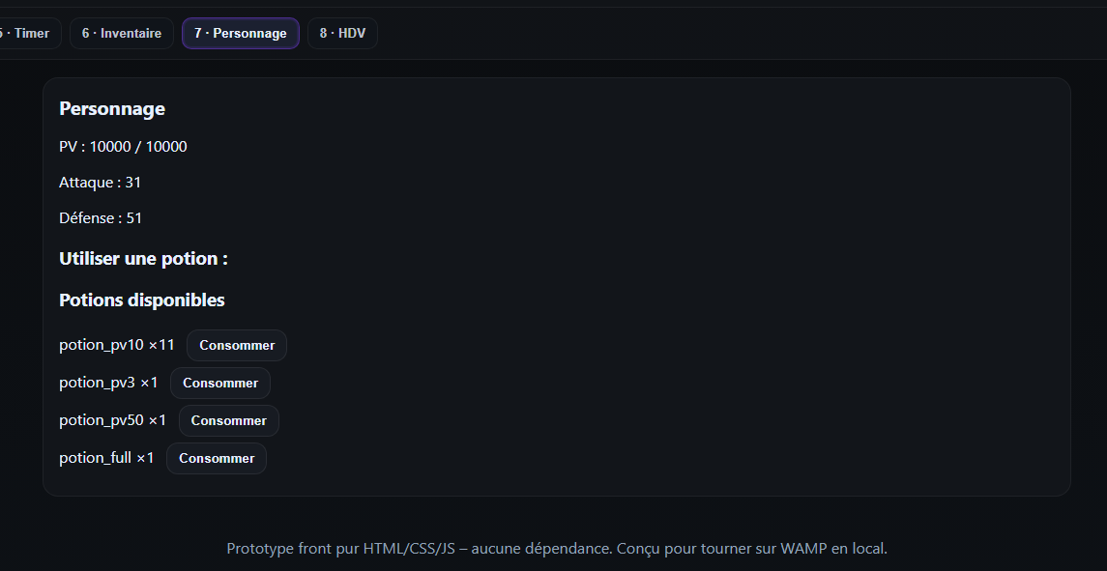The height and width of the screenshot is (571, 1107).
Task: Select the 7 · Personnage tab
Action: pyautogui.click(x=241, y=33)
